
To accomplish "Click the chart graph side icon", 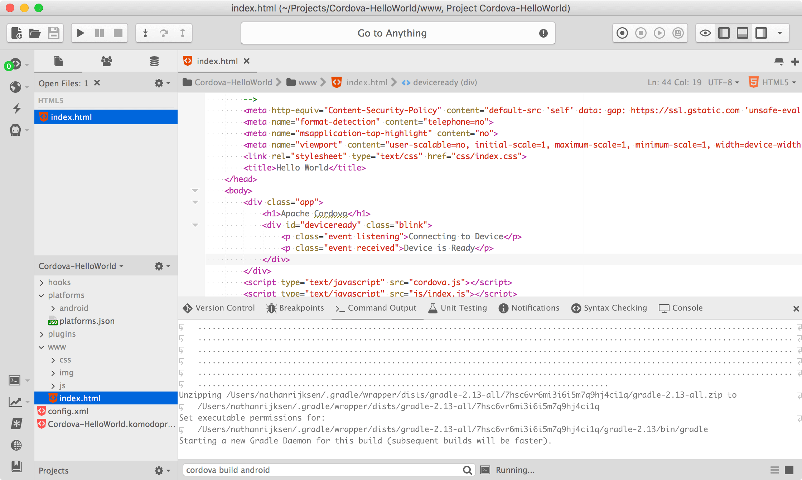I will point(15,402).
